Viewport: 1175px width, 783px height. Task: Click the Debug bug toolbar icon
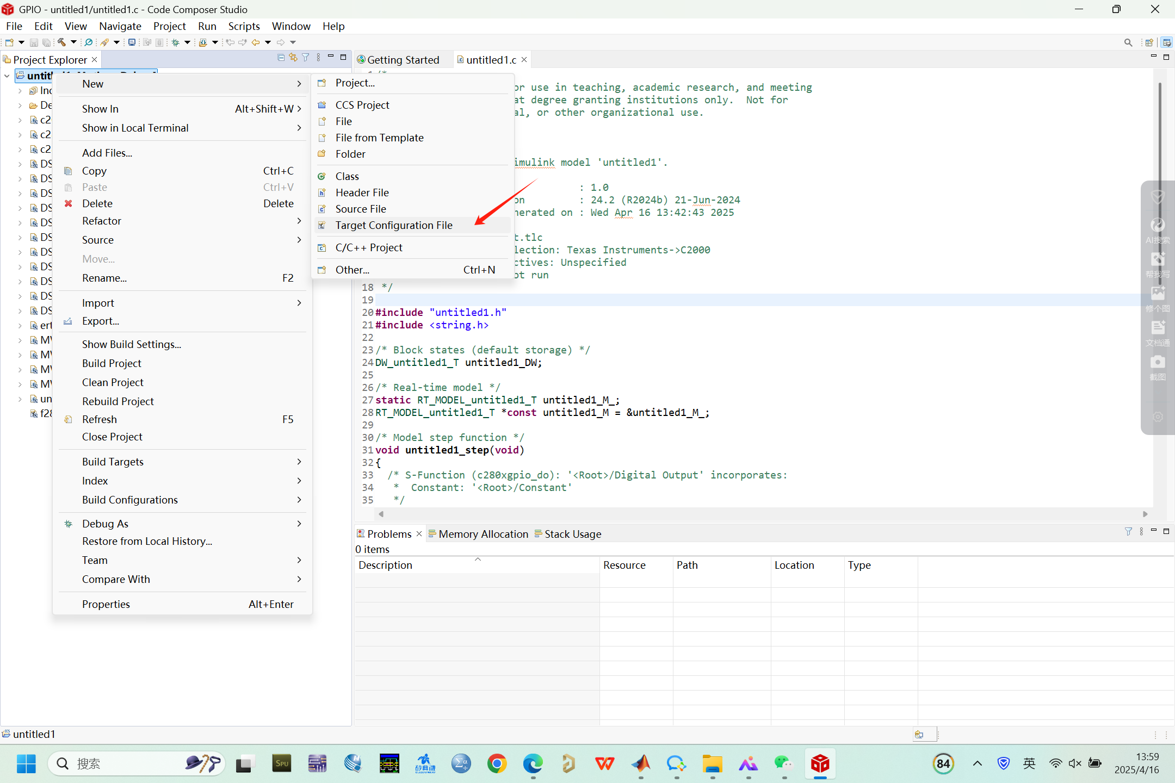point(175,42)
